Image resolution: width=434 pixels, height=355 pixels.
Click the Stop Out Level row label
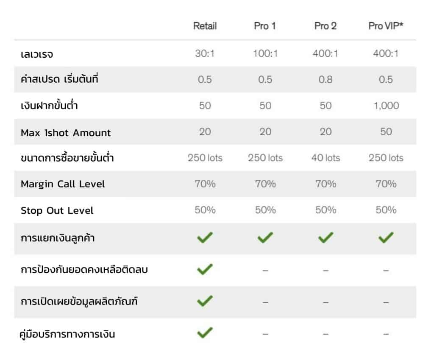57,210
